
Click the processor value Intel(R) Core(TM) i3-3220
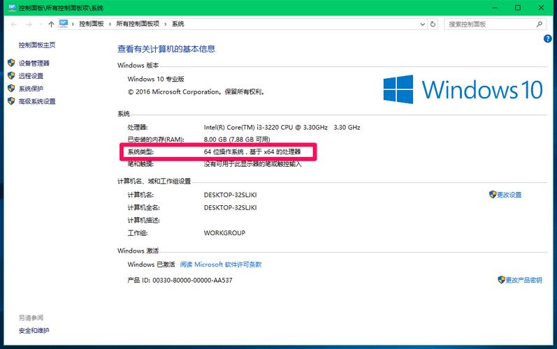coord(282,127)
